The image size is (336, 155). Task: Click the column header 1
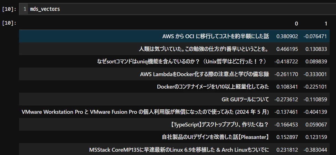[x=326, y=24]
